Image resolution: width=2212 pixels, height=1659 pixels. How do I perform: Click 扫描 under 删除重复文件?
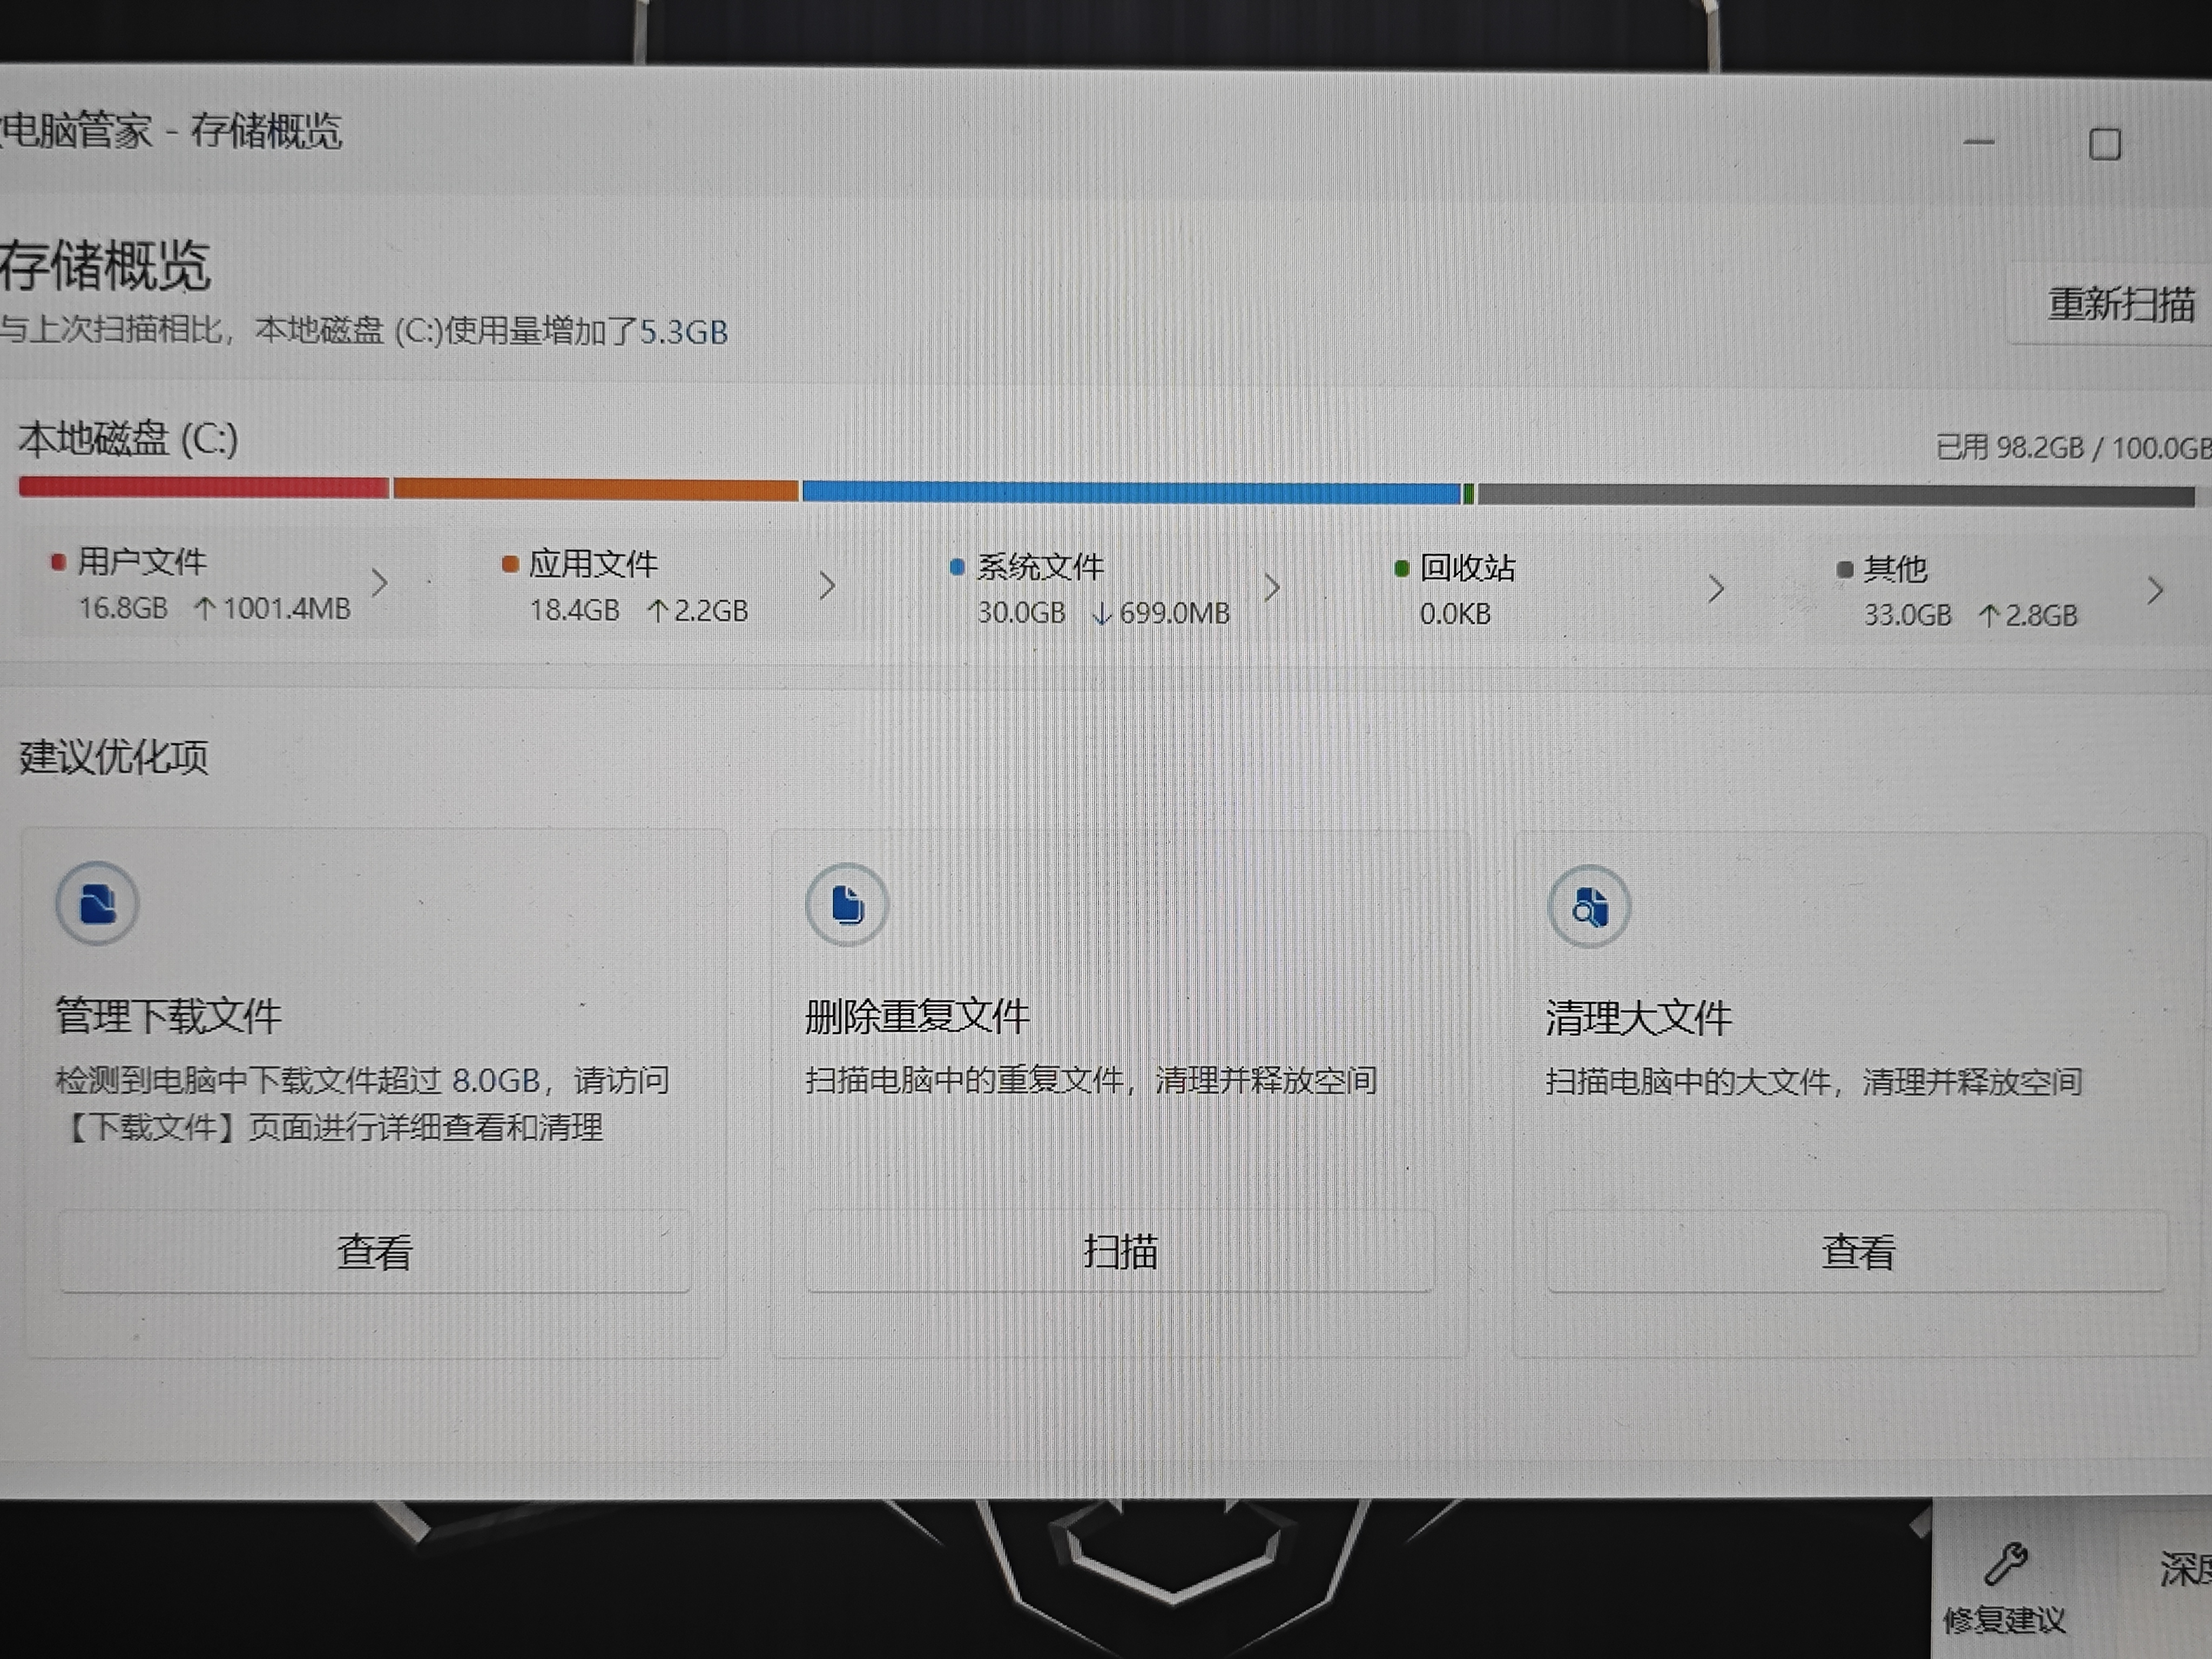point(1120,1252)
